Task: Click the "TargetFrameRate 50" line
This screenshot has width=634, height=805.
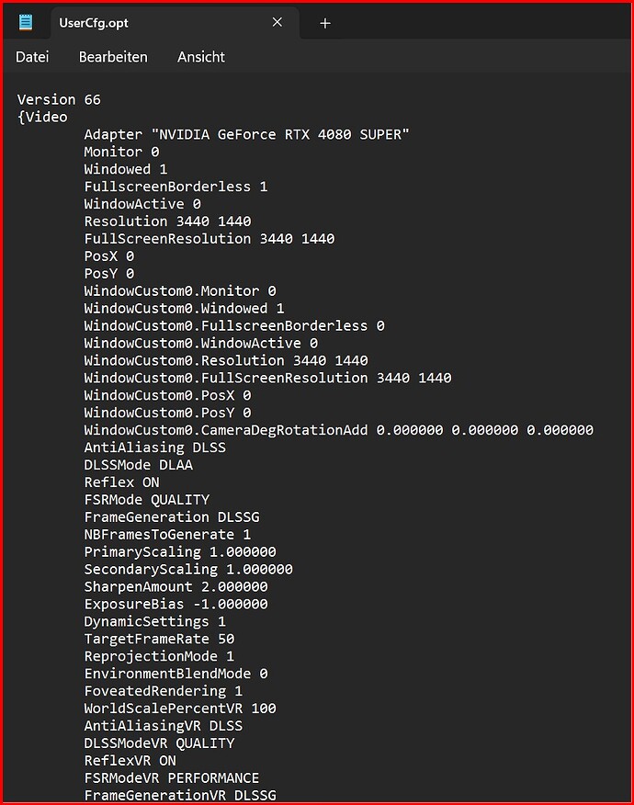Action: [159, 639]
